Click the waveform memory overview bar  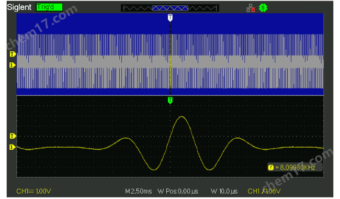(x=170, y=8)
